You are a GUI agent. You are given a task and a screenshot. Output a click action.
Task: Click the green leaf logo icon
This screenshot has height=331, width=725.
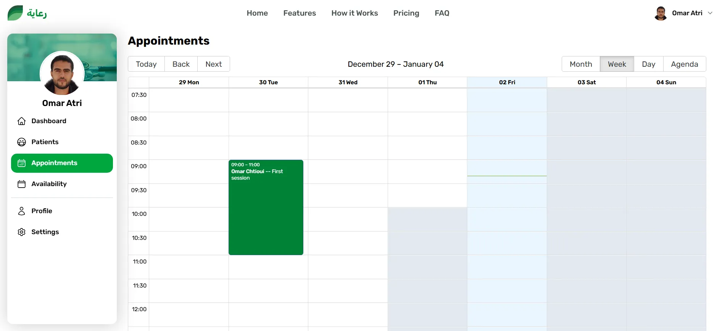click(x=15, y=13)
